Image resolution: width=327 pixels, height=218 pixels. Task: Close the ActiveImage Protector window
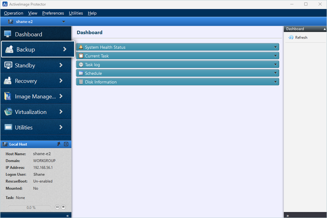pos(320,4)
